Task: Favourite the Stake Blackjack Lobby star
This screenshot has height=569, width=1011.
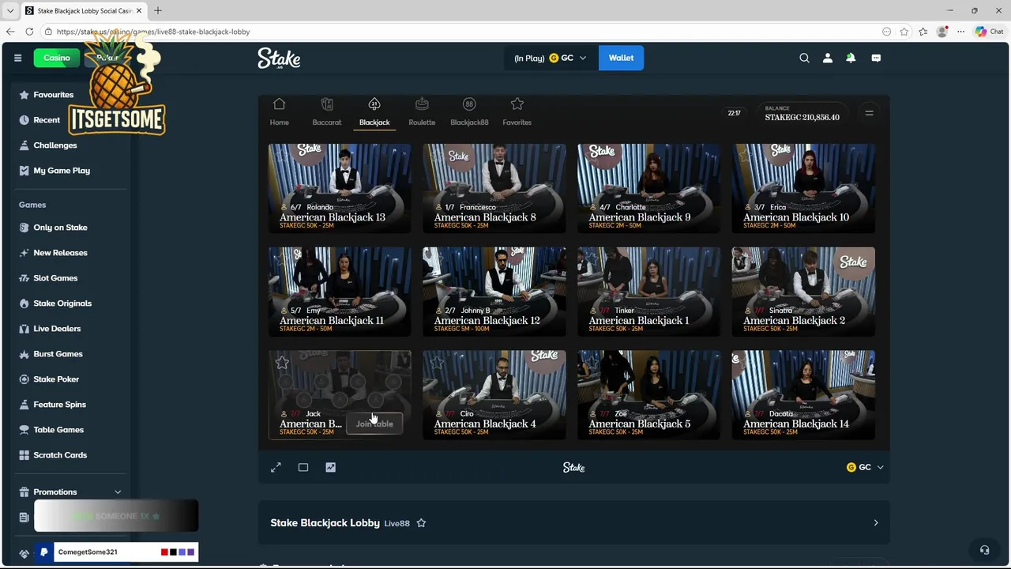Action: [421, 523]
